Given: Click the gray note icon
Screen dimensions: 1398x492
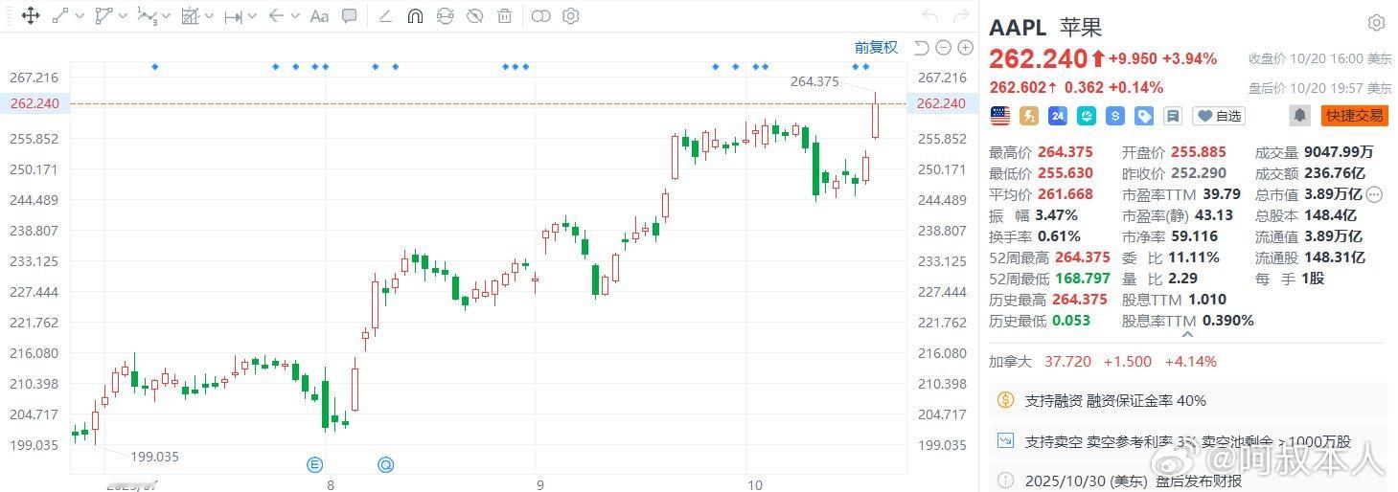Looking at the screenshot, I should pos(1173,116).
